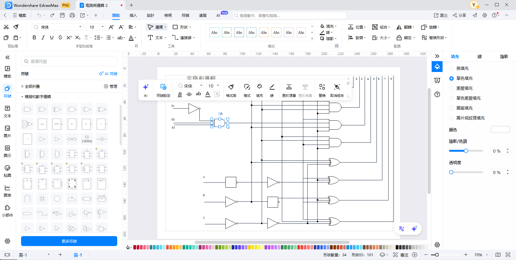Open the Templates panel in left sidebar
The height and width of the screenshot is (260, 516).
(7, 72)
